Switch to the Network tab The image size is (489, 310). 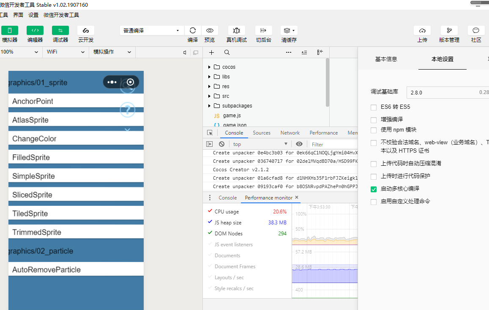[290, 133]
